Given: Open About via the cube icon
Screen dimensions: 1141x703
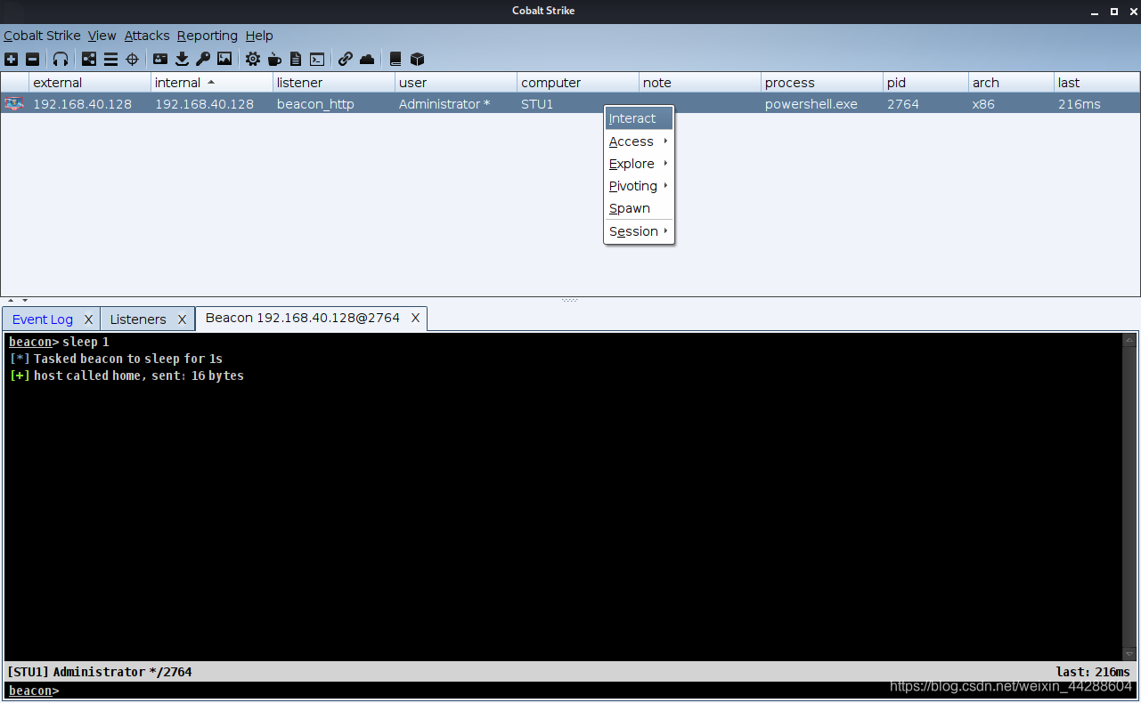Looking at the screenshot, I should 417,60.
